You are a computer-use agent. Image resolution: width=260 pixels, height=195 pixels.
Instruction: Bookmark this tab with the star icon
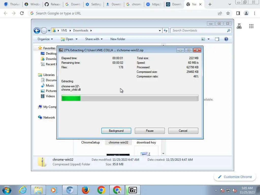click(228, 13)
